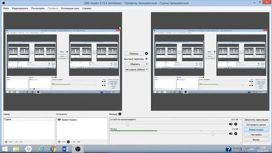Mute Устройство воспроизведения speaker icon

[231, 124]
